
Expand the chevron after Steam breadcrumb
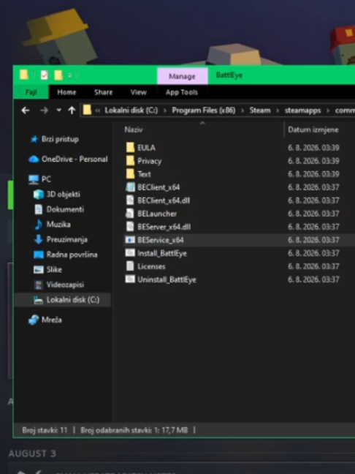(x=278, y=110)
